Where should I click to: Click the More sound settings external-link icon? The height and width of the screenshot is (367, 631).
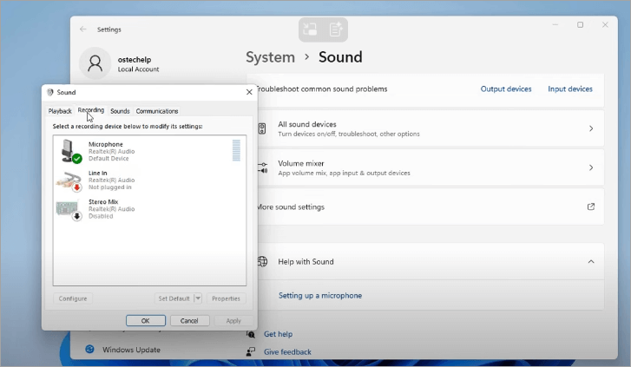pos(591,206)
